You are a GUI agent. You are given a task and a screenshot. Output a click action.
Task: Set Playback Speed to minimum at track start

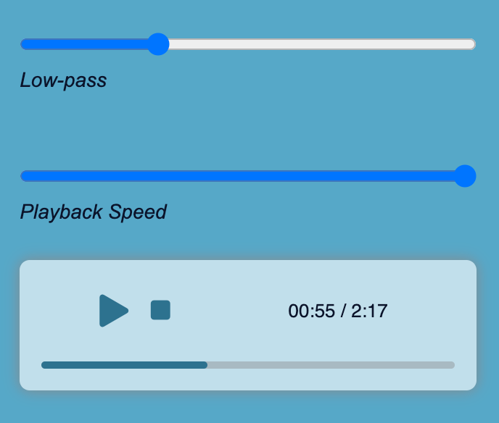tap(24, 176)
